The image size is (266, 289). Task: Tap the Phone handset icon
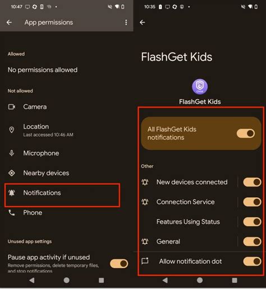click(12, 213)
